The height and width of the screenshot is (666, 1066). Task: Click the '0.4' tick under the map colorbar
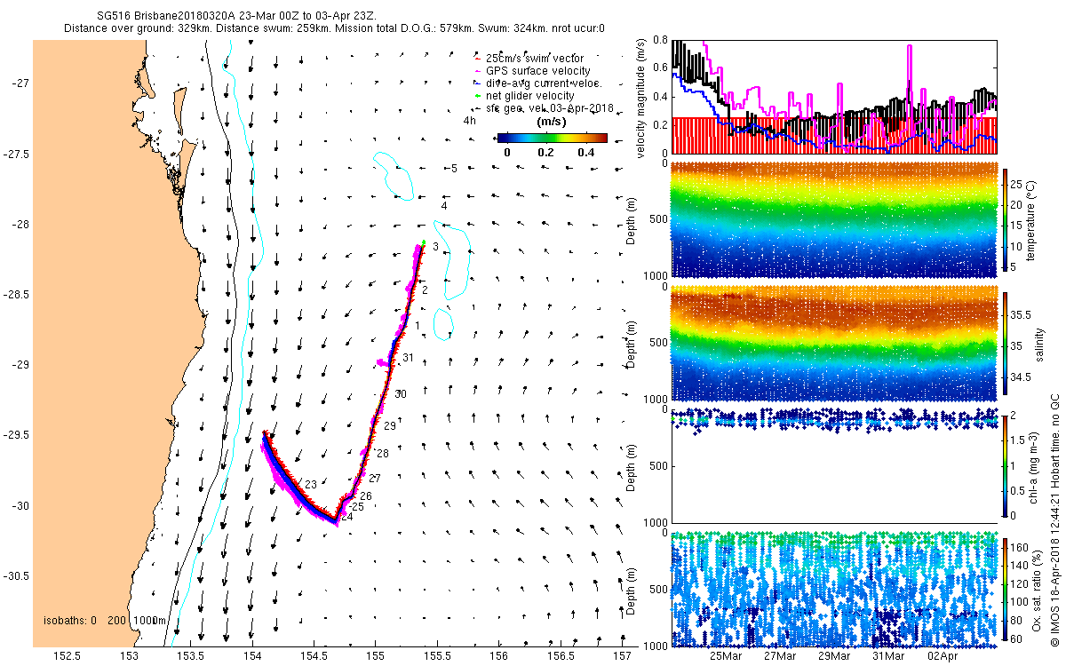(585, 152)
